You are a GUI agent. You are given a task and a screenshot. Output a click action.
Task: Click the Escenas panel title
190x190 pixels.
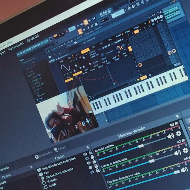pyautogui.click(x=6, y=176)
